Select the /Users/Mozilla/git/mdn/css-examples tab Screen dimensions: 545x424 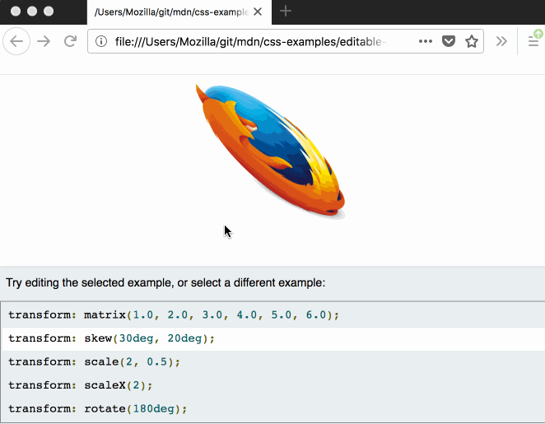click(179, 12)
